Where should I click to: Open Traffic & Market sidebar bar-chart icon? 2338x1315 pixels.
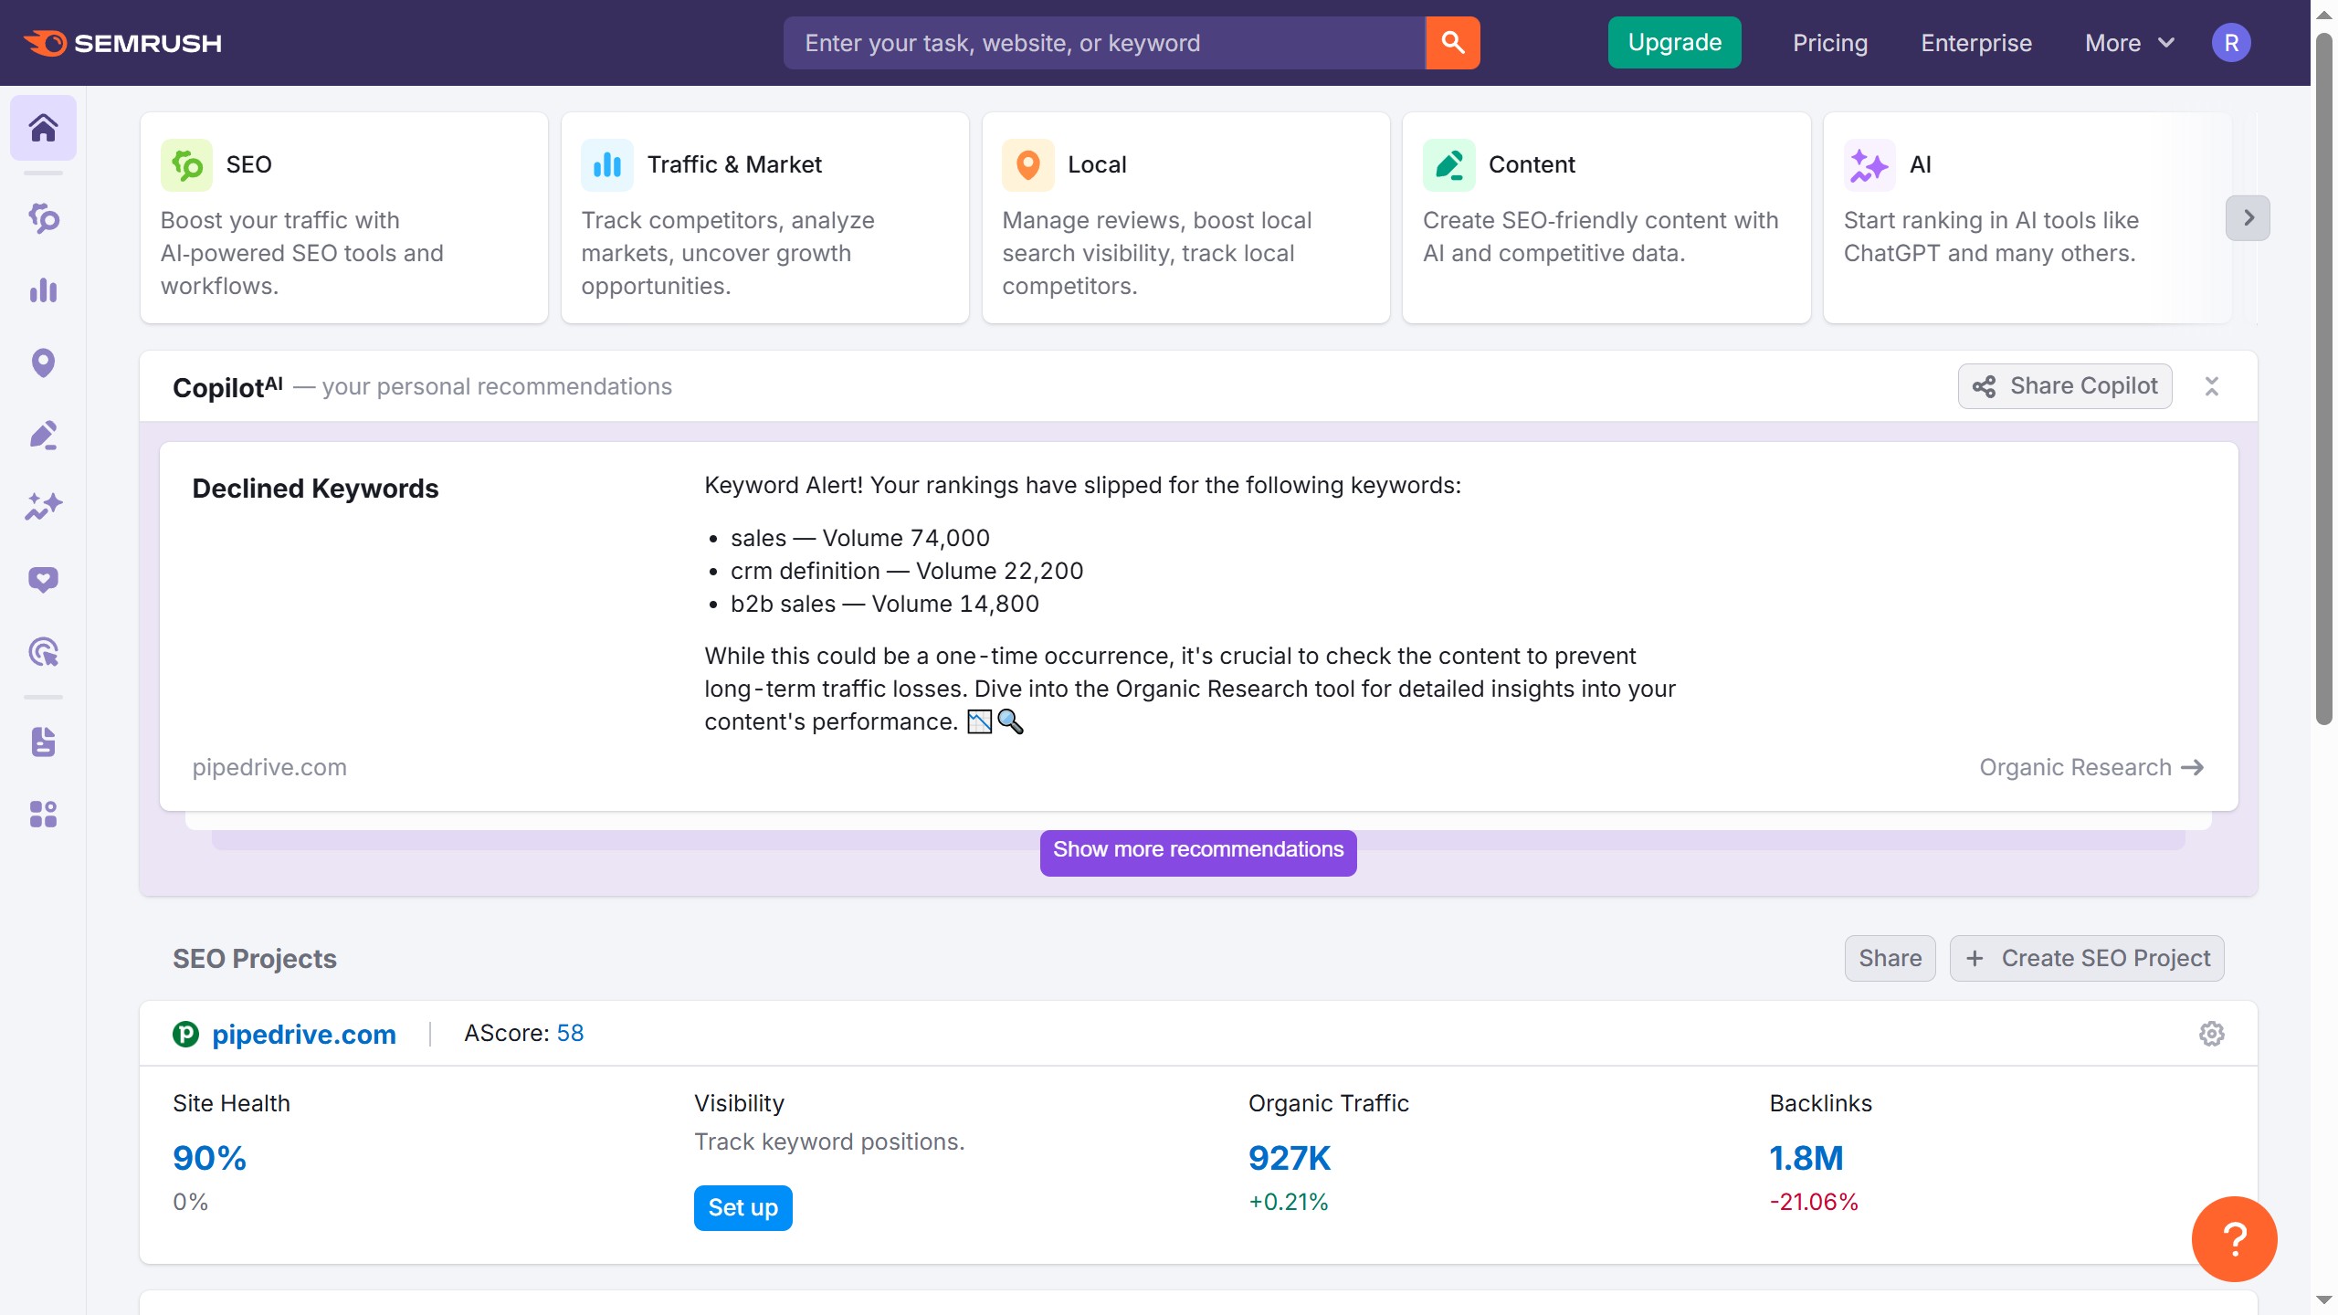pyautogui.click(x=43, y=290)
